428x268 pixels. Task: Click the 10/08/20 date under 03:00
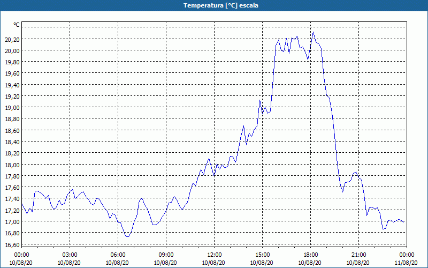coord(69,263)
